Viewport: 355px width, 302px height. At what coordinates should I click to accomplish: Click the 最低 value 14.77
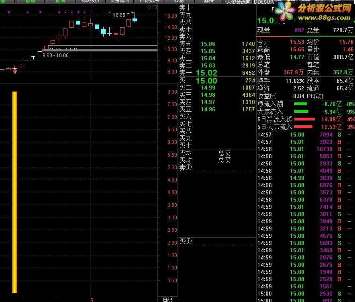pos(297,57)
